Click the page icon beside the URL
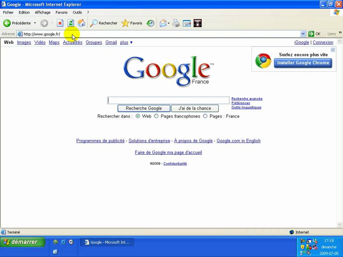 click(20, 34)
